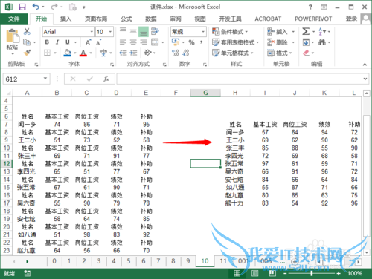Click the zoom slider on status bar
The image size is (372, 279).
tap(312, 273)
